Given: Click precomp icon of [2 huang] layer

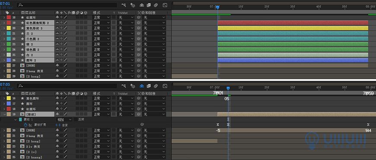Looking at the screenshot, I should [22, 157].
